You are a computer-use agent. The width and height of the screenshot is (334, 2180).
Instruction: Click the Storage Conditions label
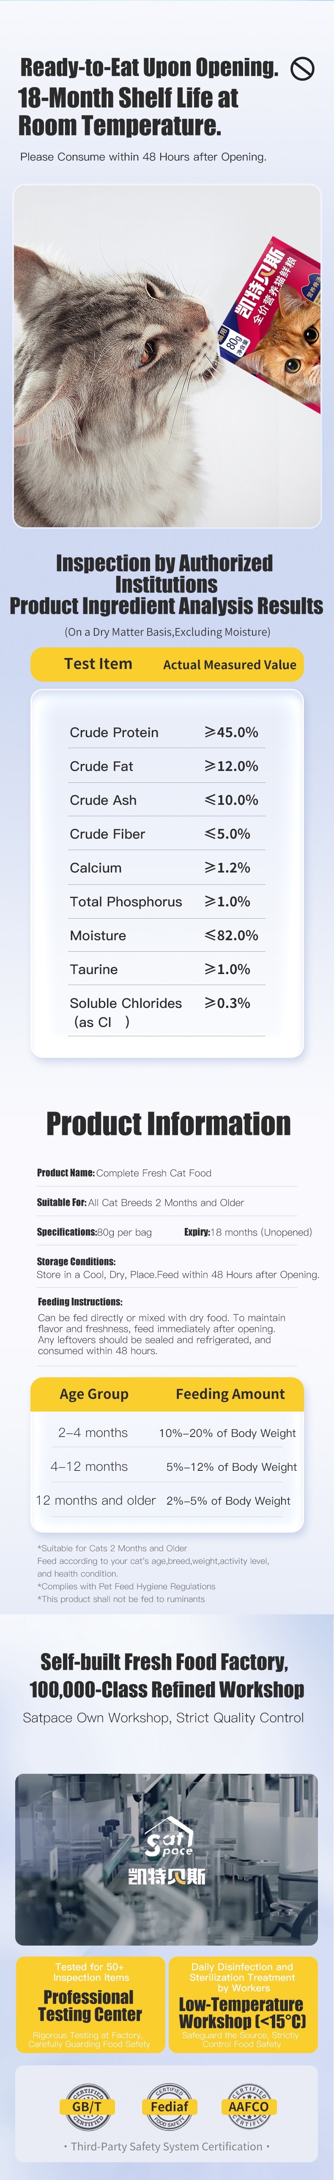76,1262
